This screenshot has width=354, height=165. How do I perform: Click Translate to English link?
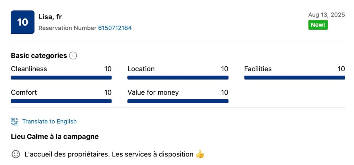(x=49, y=122)
